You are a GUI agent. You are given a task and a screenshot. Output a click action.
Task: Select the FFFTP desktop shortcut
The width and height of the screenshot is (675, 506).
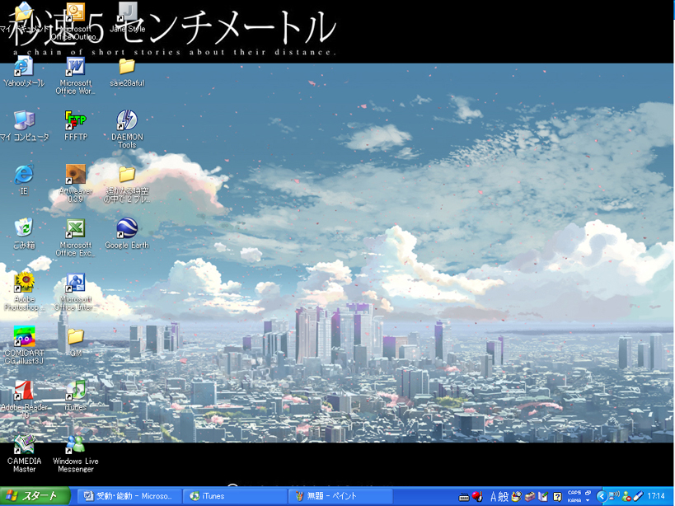(x=76, y=125)
